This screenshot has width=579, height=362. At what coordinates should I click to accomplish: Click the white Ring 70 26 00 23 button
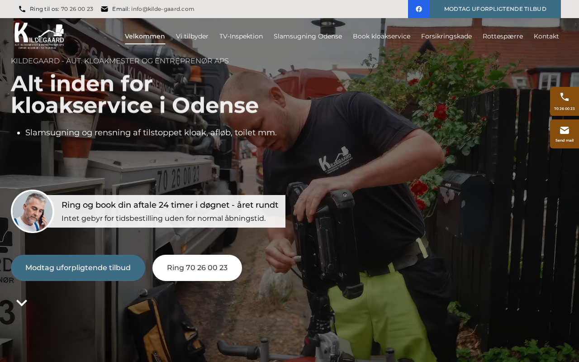point(197,268)
